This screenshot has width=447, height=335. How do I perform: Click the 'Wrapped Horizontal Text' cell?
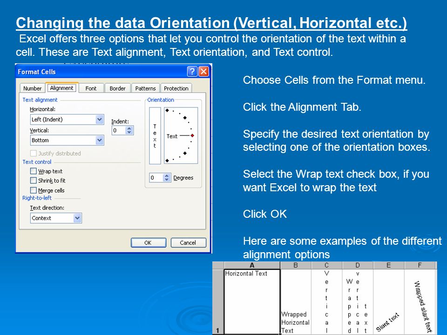(x=296, y=301)
